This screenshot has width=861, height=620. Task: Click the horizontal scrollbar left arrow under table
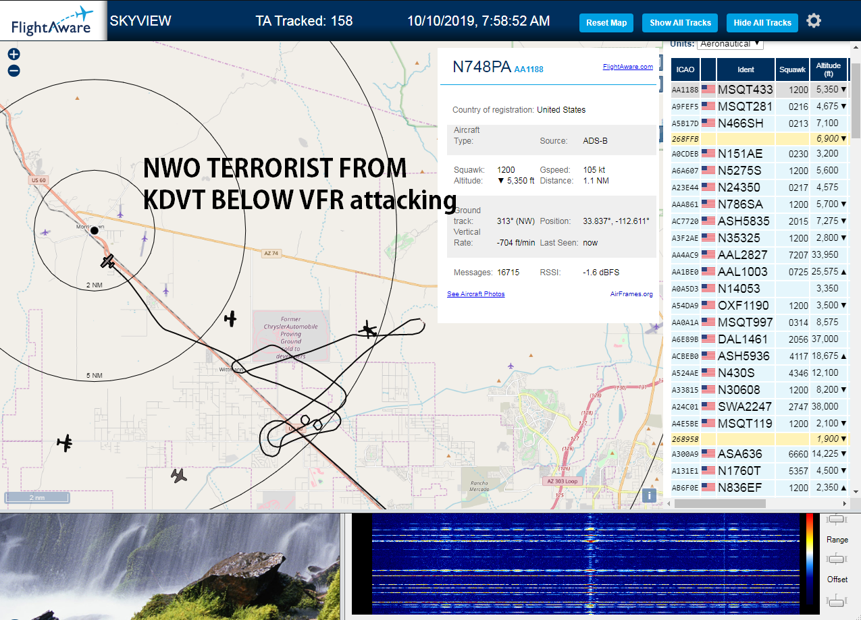[668, 503]
